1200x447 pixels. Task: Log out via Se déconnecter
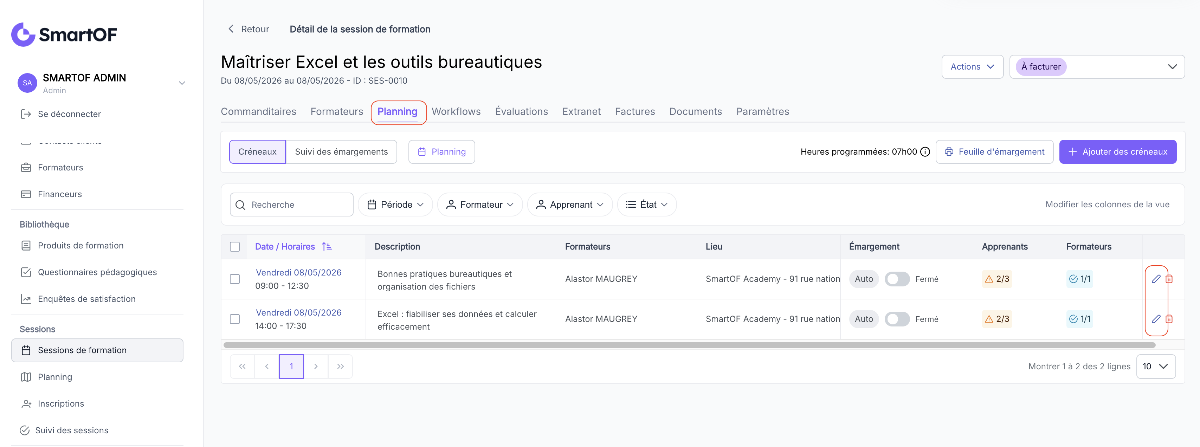coord(60,114)
